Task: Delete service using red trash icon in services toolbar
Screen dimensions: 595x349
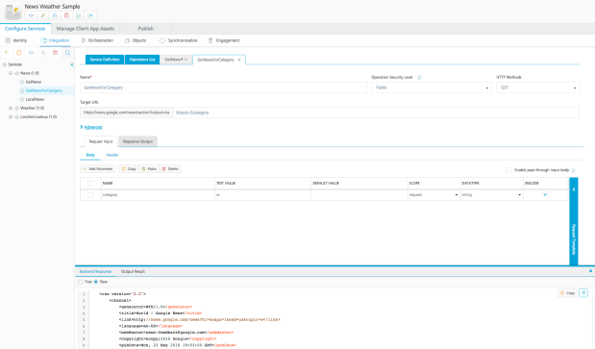Action: tap(56, 53)
